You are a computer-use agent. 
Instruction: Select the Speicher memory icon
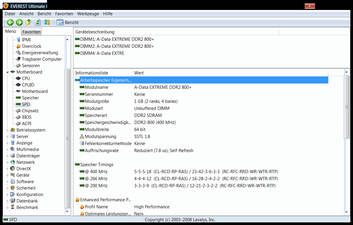[19, 98]
